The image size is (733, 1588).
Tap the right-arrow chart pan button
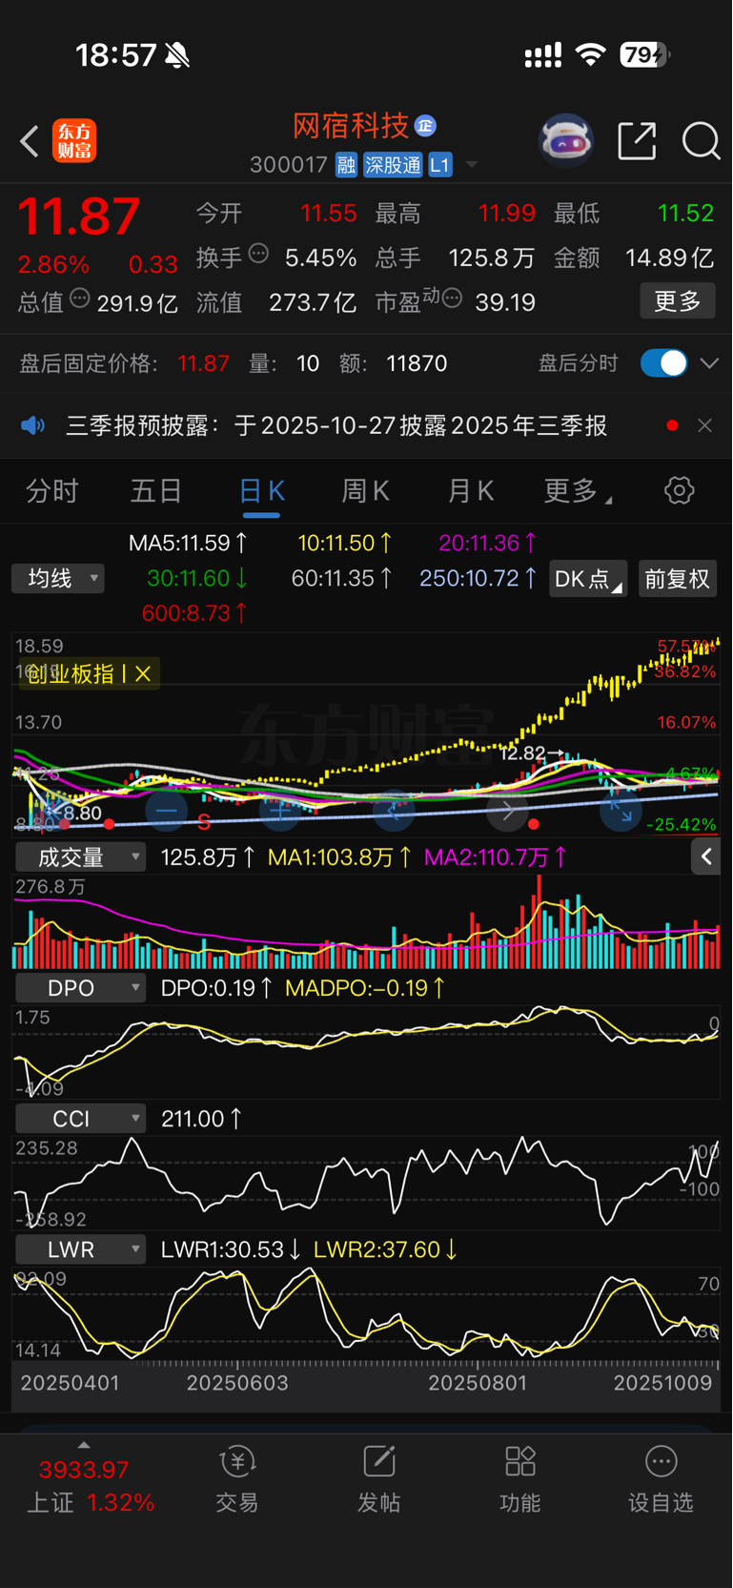point(507,811)
